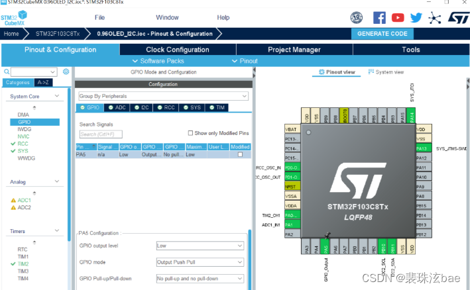Click the ST logo icon
470x290 pixels.
click(459, 18)
